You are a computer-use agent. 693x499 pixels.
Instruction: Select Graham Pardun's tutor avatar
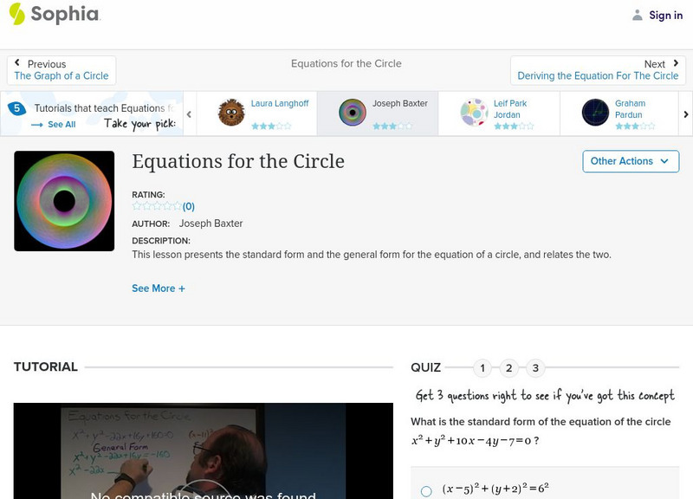point(594,113)
